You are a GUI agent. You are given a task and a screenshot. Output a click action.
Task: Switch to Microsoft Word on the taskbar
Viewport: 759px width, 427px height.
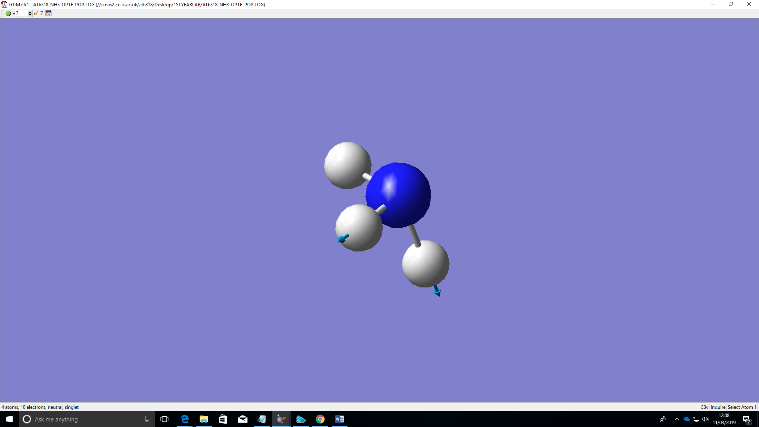pyautogui.click(x=340, y=419)
